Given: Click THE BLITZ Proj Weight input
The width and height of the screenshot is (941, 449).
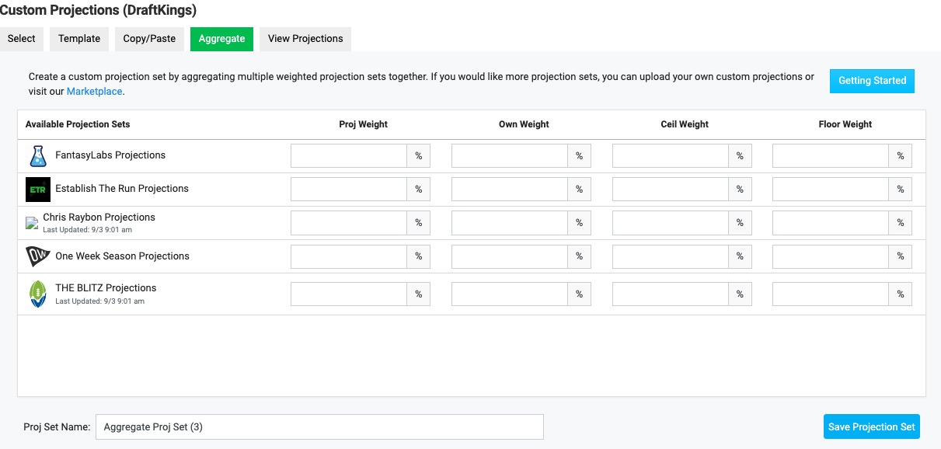Looking at the screenshot, I should point(349,294).
